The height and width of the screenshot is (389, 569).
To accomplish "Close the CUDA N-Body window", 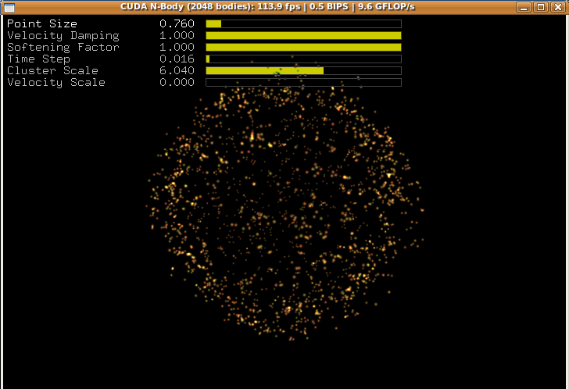I will click(x=556, y=7).
